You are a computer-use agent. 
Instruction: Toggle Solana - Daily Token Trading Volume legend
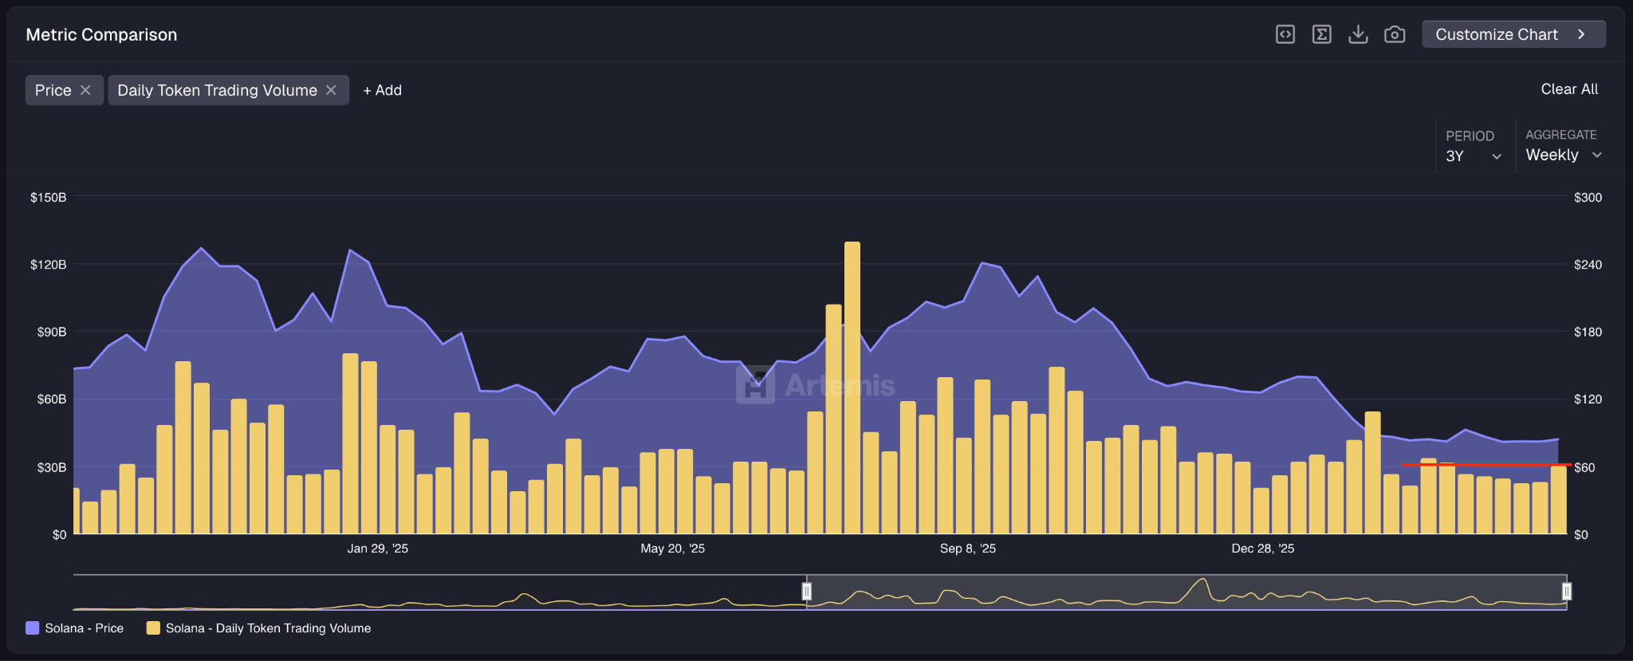pyautogui.click(x=268, y=628)
